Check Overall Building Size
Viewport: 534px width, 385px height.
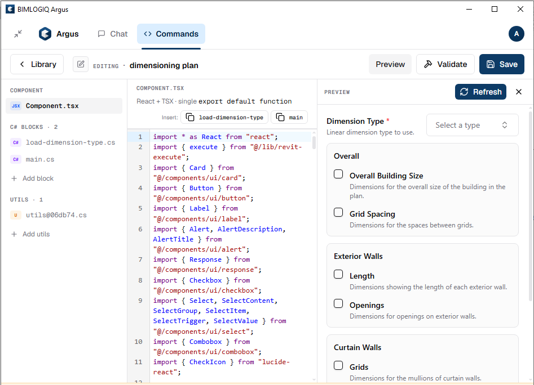[338, 174]
